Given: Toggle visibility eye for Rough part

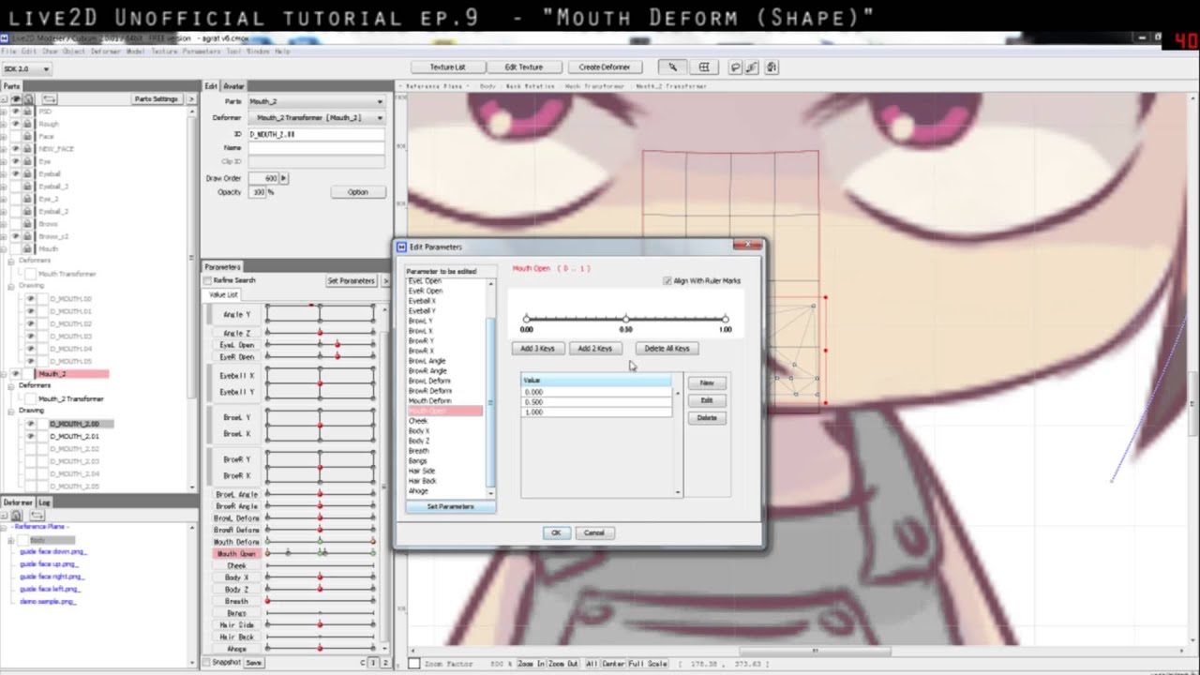Looking at the screenshot, I should coord(15,124).
